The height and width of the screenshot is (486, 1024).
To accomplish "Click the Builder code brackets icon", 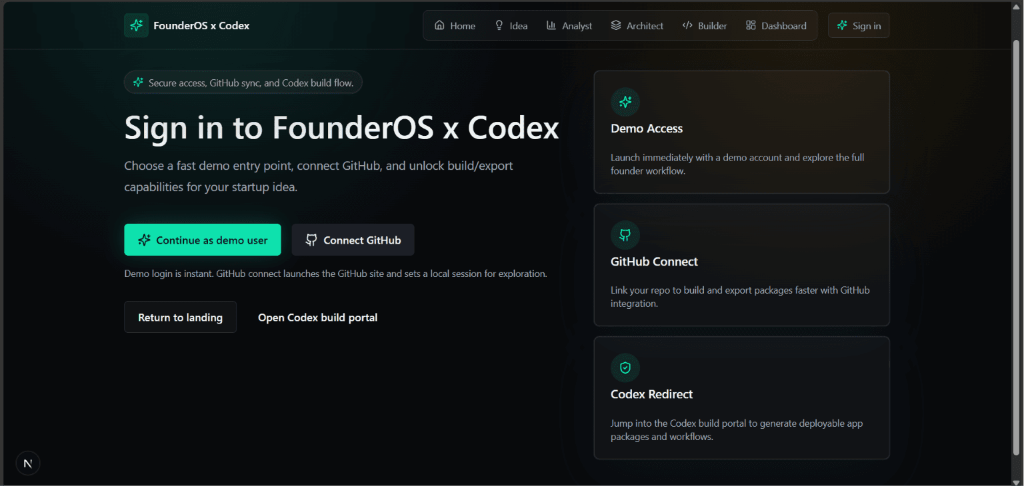I will click(x=687, y=25).
